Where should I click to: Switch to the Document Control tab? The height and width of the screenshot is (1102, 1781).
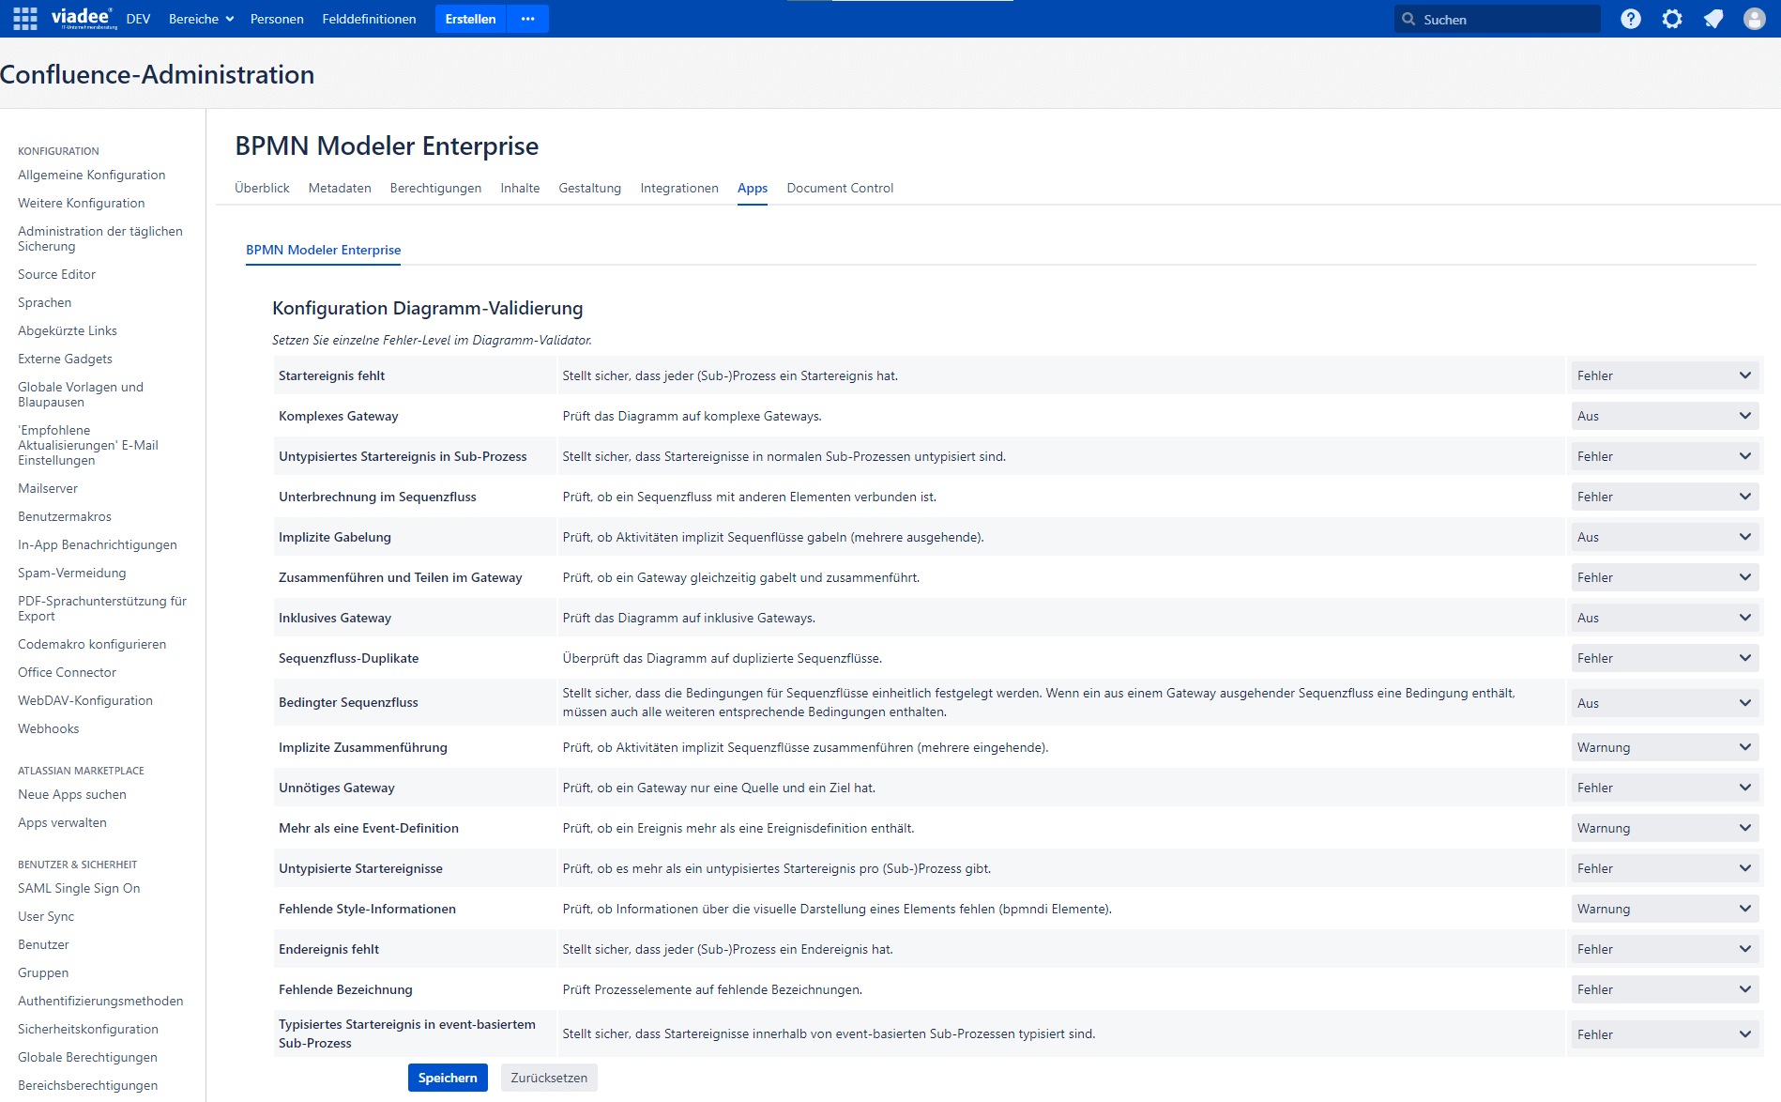[840, 188]
